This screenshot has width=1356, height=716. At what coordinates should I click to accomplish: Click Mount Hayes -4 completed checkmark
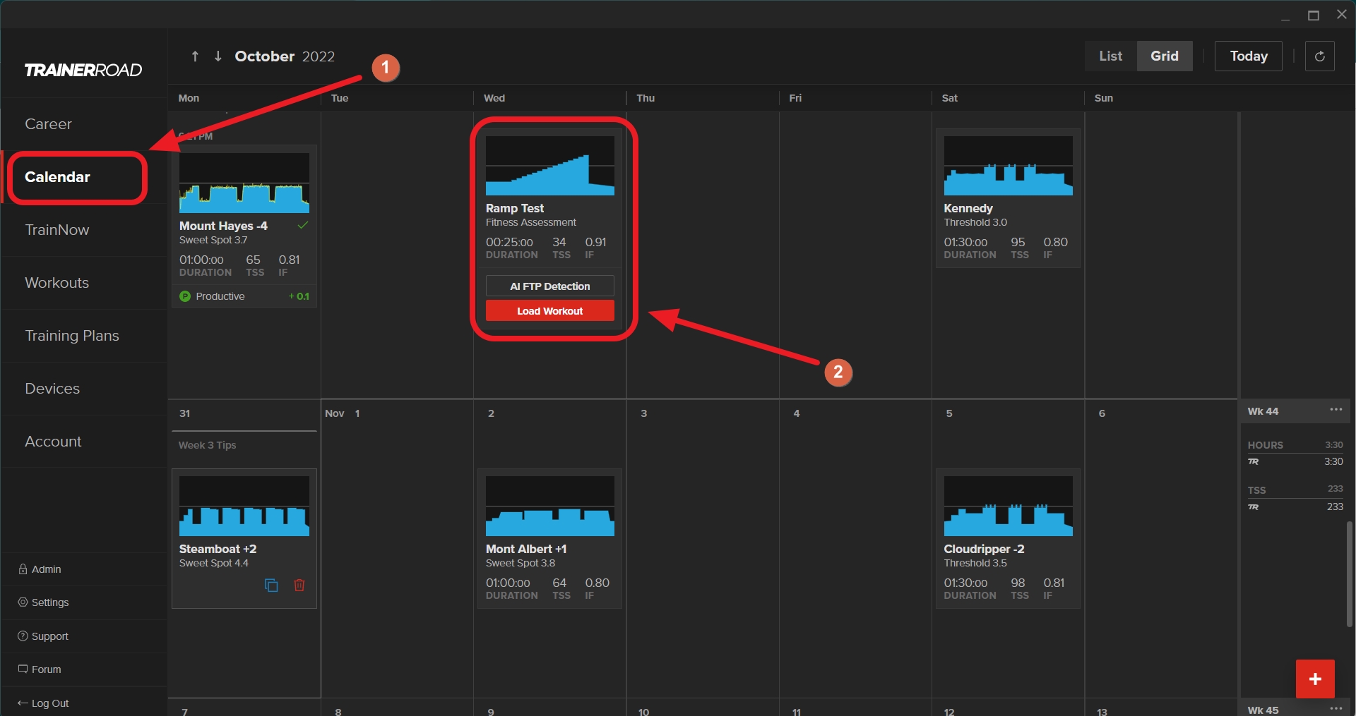click(x=303, y=225)
